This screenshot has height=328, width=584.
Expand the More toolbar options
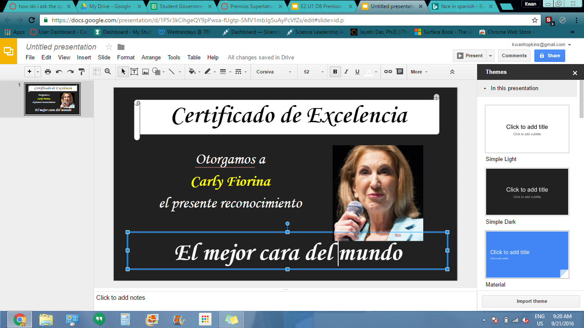(x=419, y=72)
